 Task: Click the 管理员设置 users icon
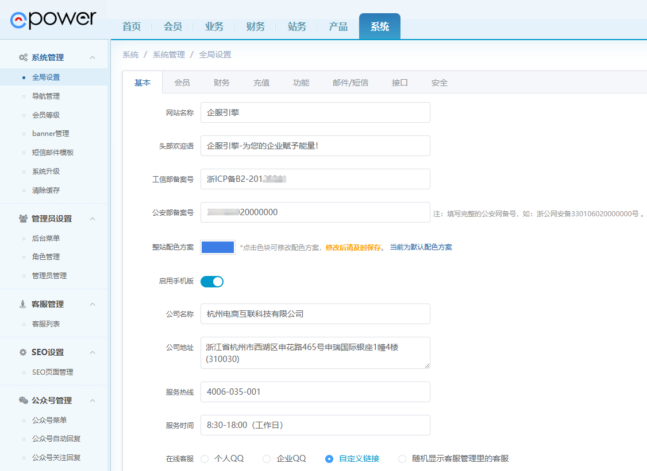coord(23,219)
